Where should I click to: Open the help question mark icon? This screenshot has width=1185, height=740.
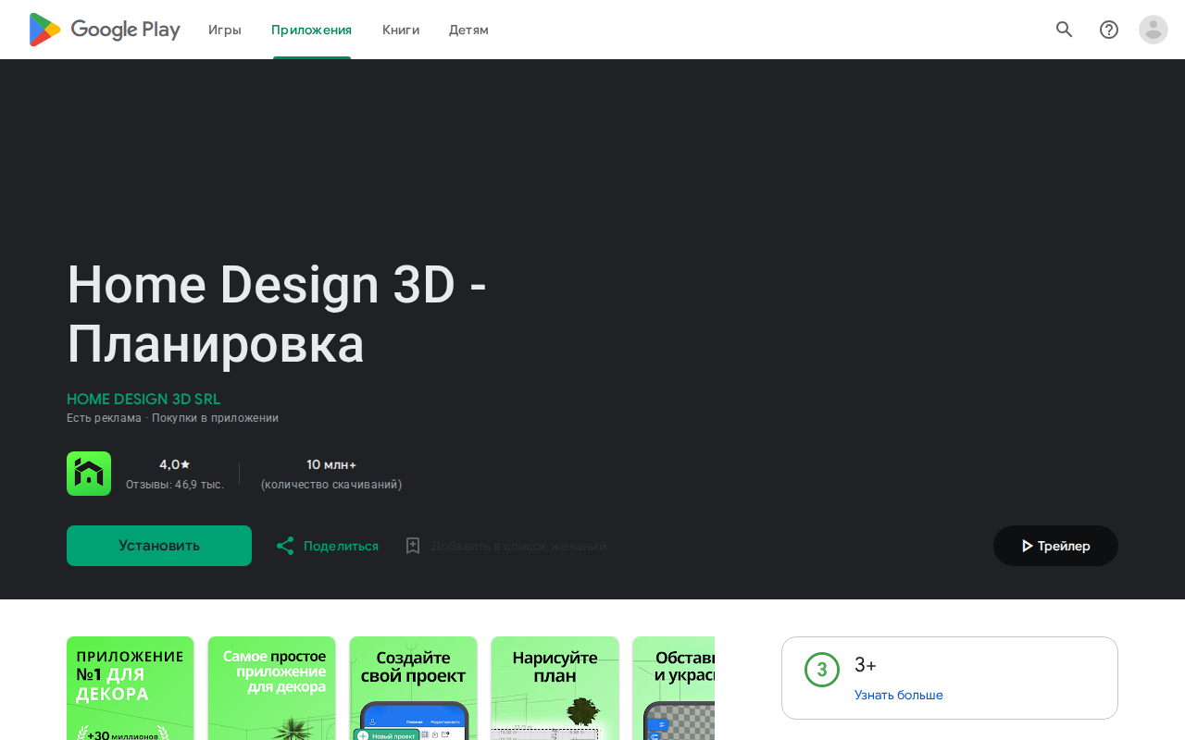tap(1109, 30)
